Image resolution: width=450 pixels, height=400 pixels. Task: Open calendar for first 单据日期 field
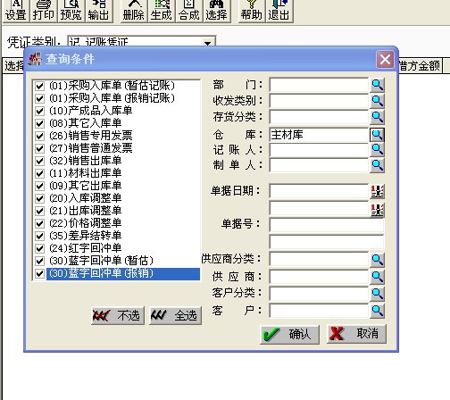[x=377, y=191]
